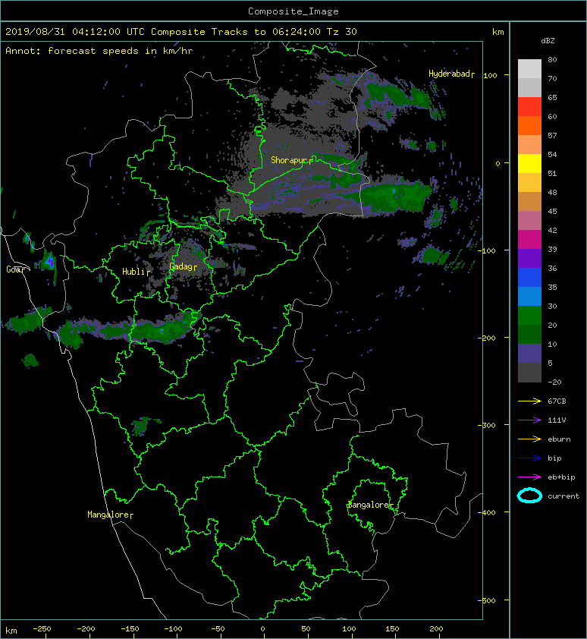The height and width of the screenshot is (639, 587).
Task: Click the dBZ legend heading
Action: (x=548, y=41)
